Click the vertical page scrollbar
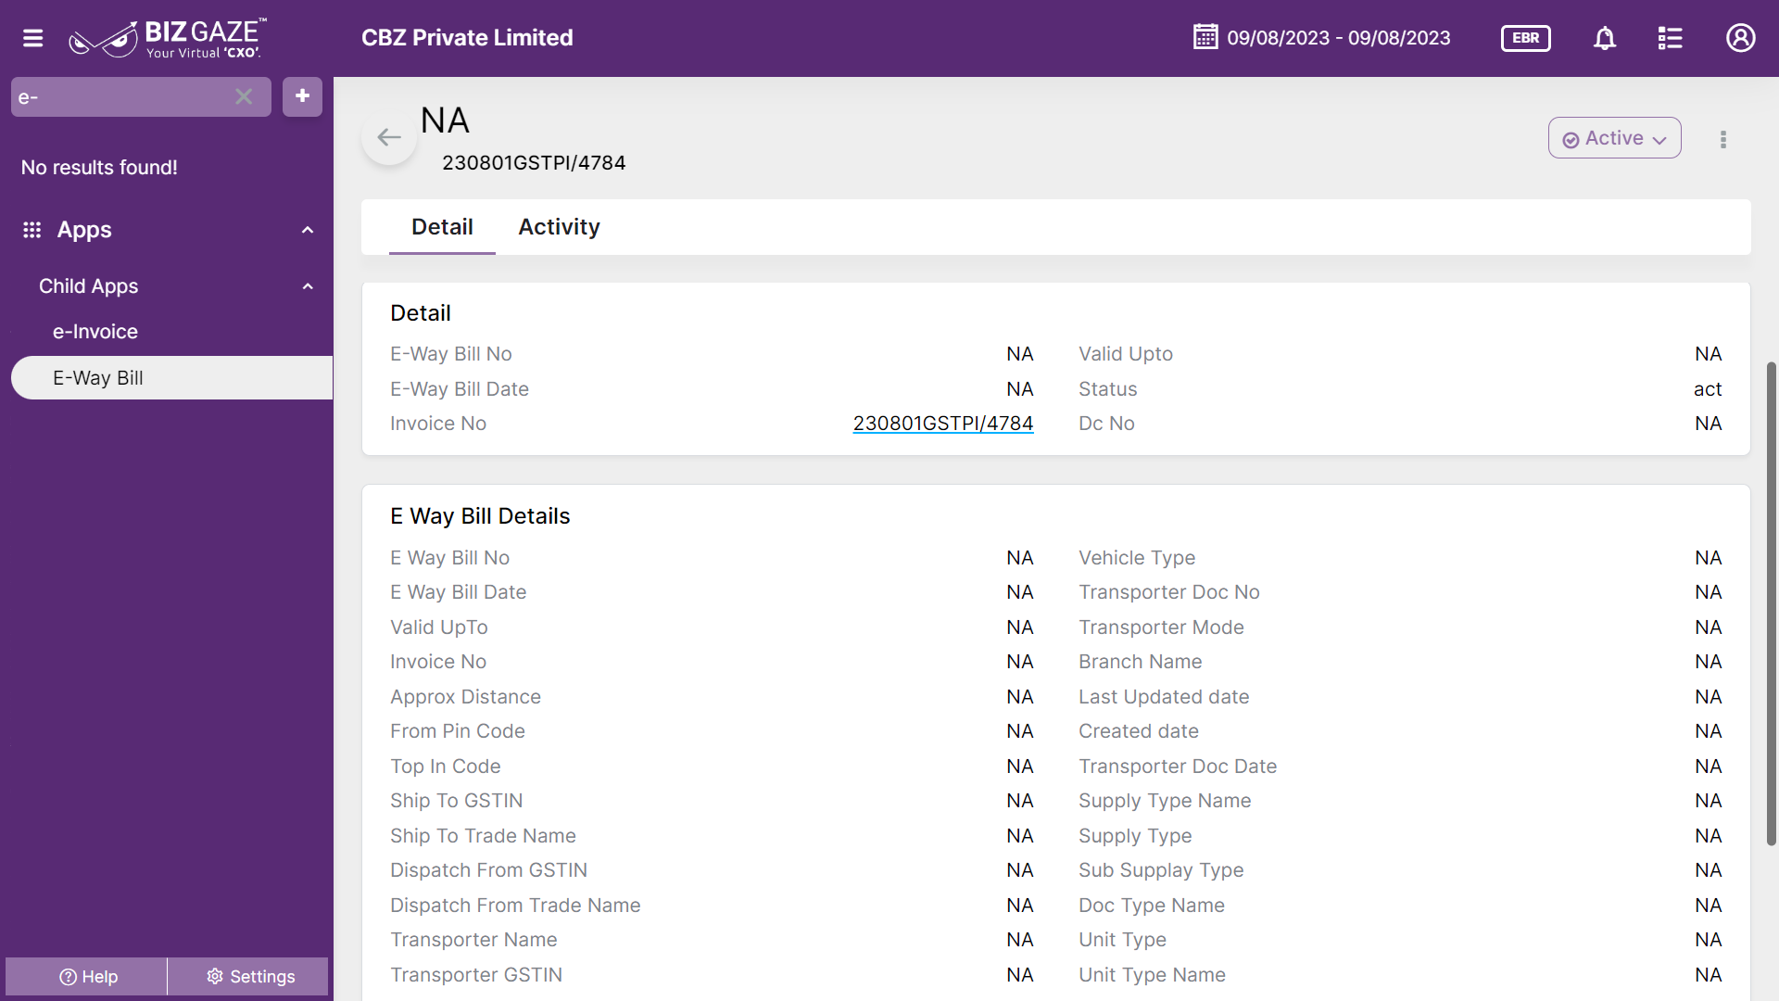The image size is (1779, 1001). point(1772,602)
